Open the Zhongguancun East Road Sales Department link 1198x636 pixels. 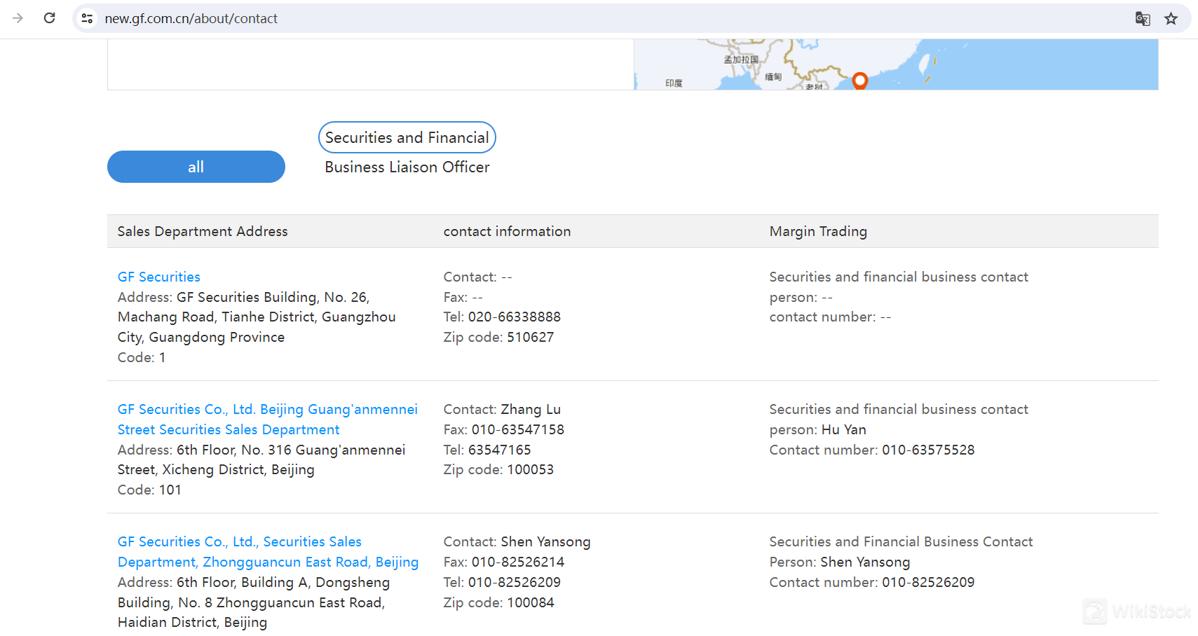click(268, 551)
